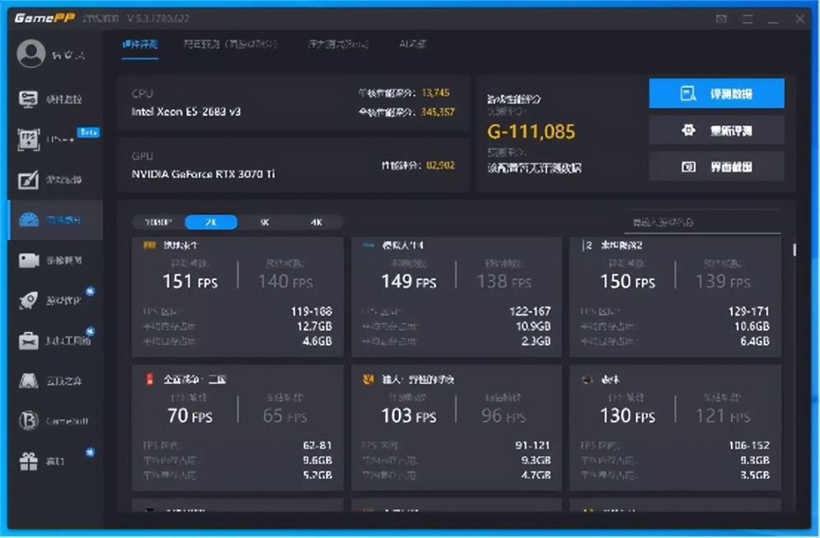Open the rocket acceleration icon in sidebar
Viewport: 820px width, 538px height.
[x=28, y=300]
